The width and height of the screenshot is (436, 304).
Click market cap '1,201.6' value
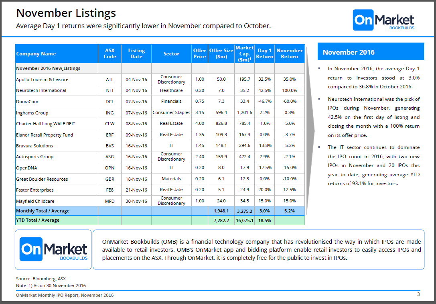pos(245,112)
